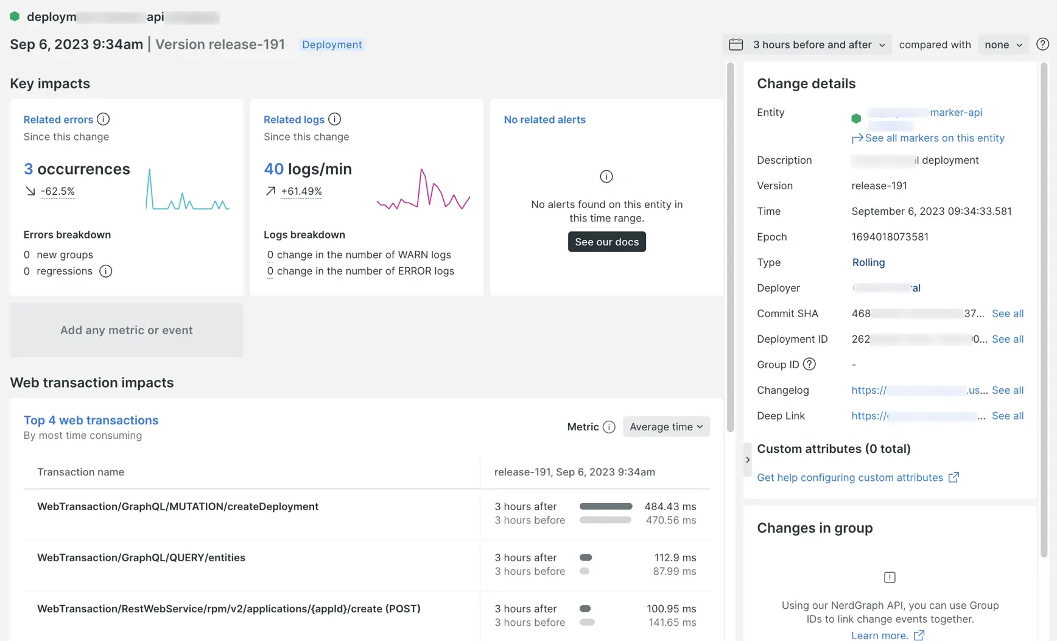
Task: Open the Deep Link https URL
Action: [918, 416]
